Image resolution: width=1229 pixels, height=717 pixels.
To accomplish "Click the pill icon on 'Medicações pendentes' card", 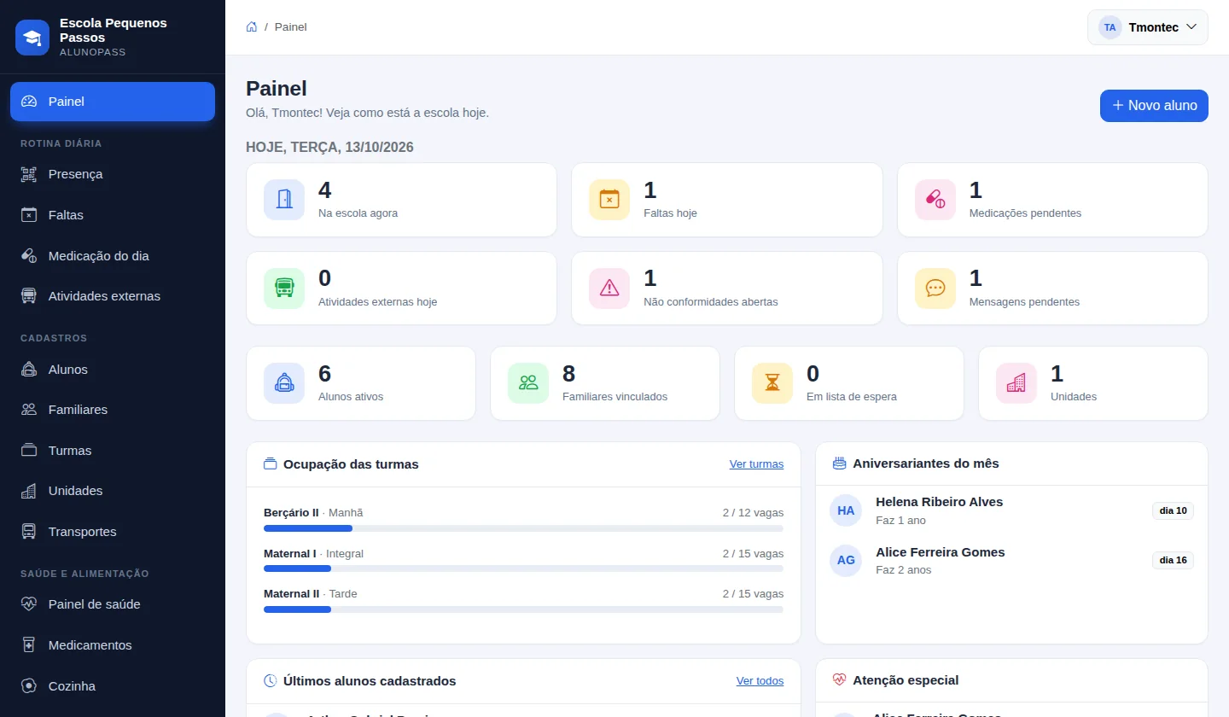I will 935,200.
